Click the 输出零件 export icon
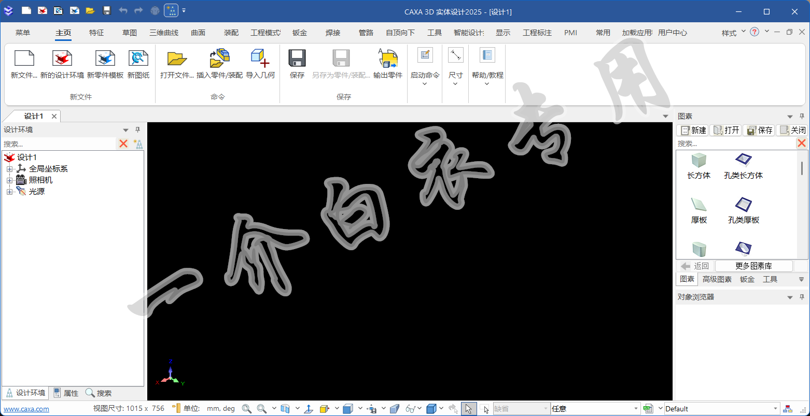The width and height of the screenshot is (810, 416). pos(388,59)
